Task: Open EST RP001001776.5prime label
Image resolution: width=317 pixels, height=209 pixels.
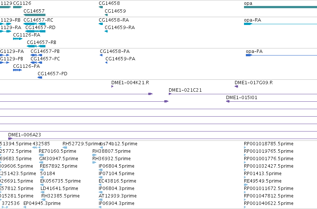Action: click(x=269, y=159)
